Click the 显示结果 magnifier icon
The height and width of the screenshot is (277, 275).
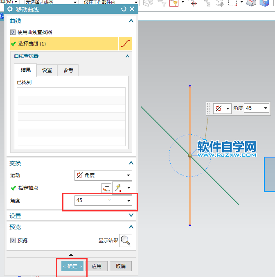[126, 240]
